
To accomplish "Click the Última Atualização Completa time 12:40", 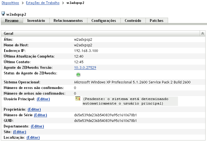I will pyautogui.click(x=79, y=56).
